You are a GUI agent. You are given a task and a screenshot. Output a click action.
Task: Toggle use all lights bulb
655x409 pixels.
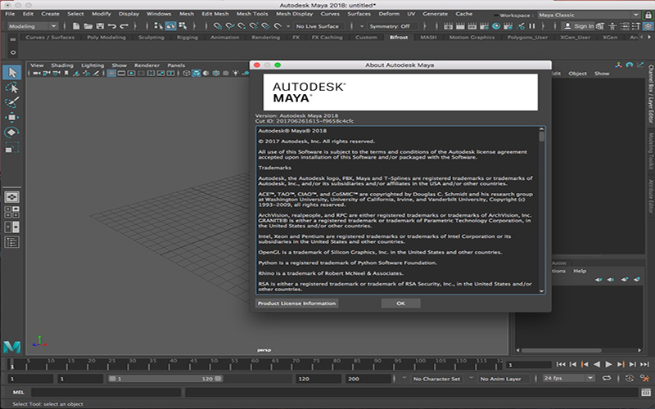pyautogui.click(x=236, y=73)
